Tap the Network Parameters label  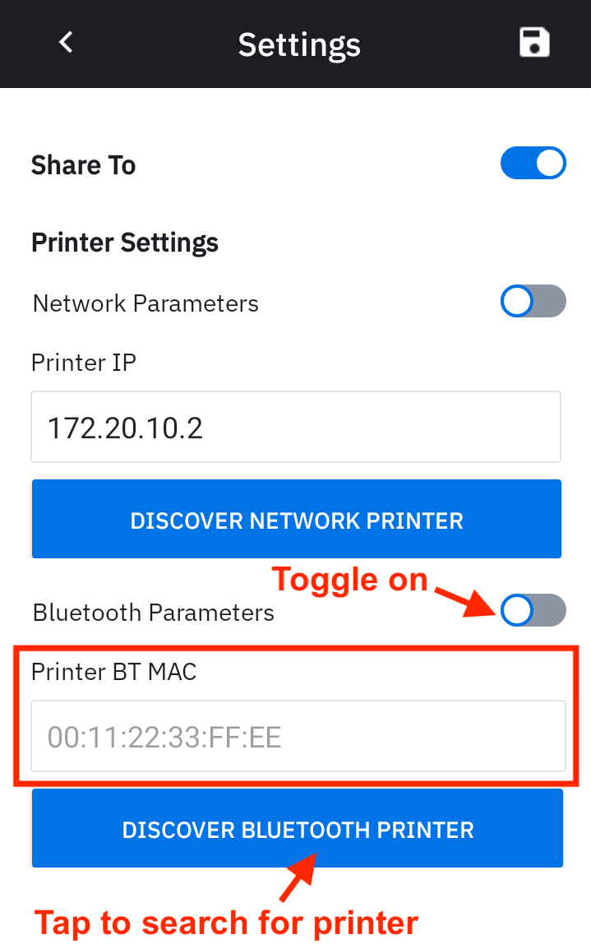145,303
